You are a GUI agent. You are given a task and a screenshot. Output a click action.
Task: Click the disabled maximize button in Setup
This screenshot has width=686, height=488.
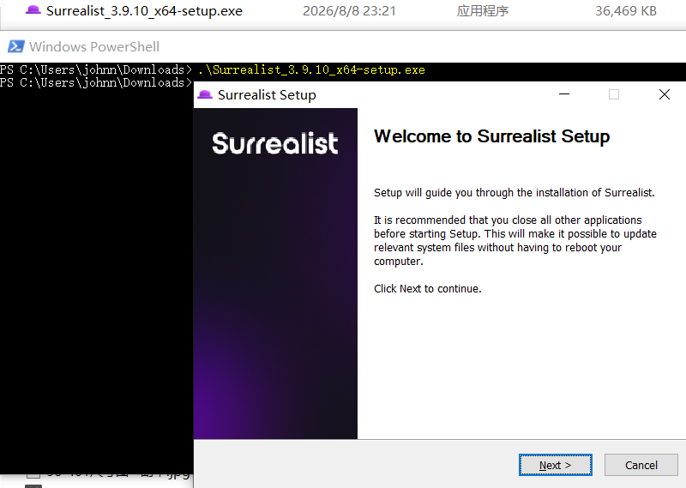tap(614, 94)
